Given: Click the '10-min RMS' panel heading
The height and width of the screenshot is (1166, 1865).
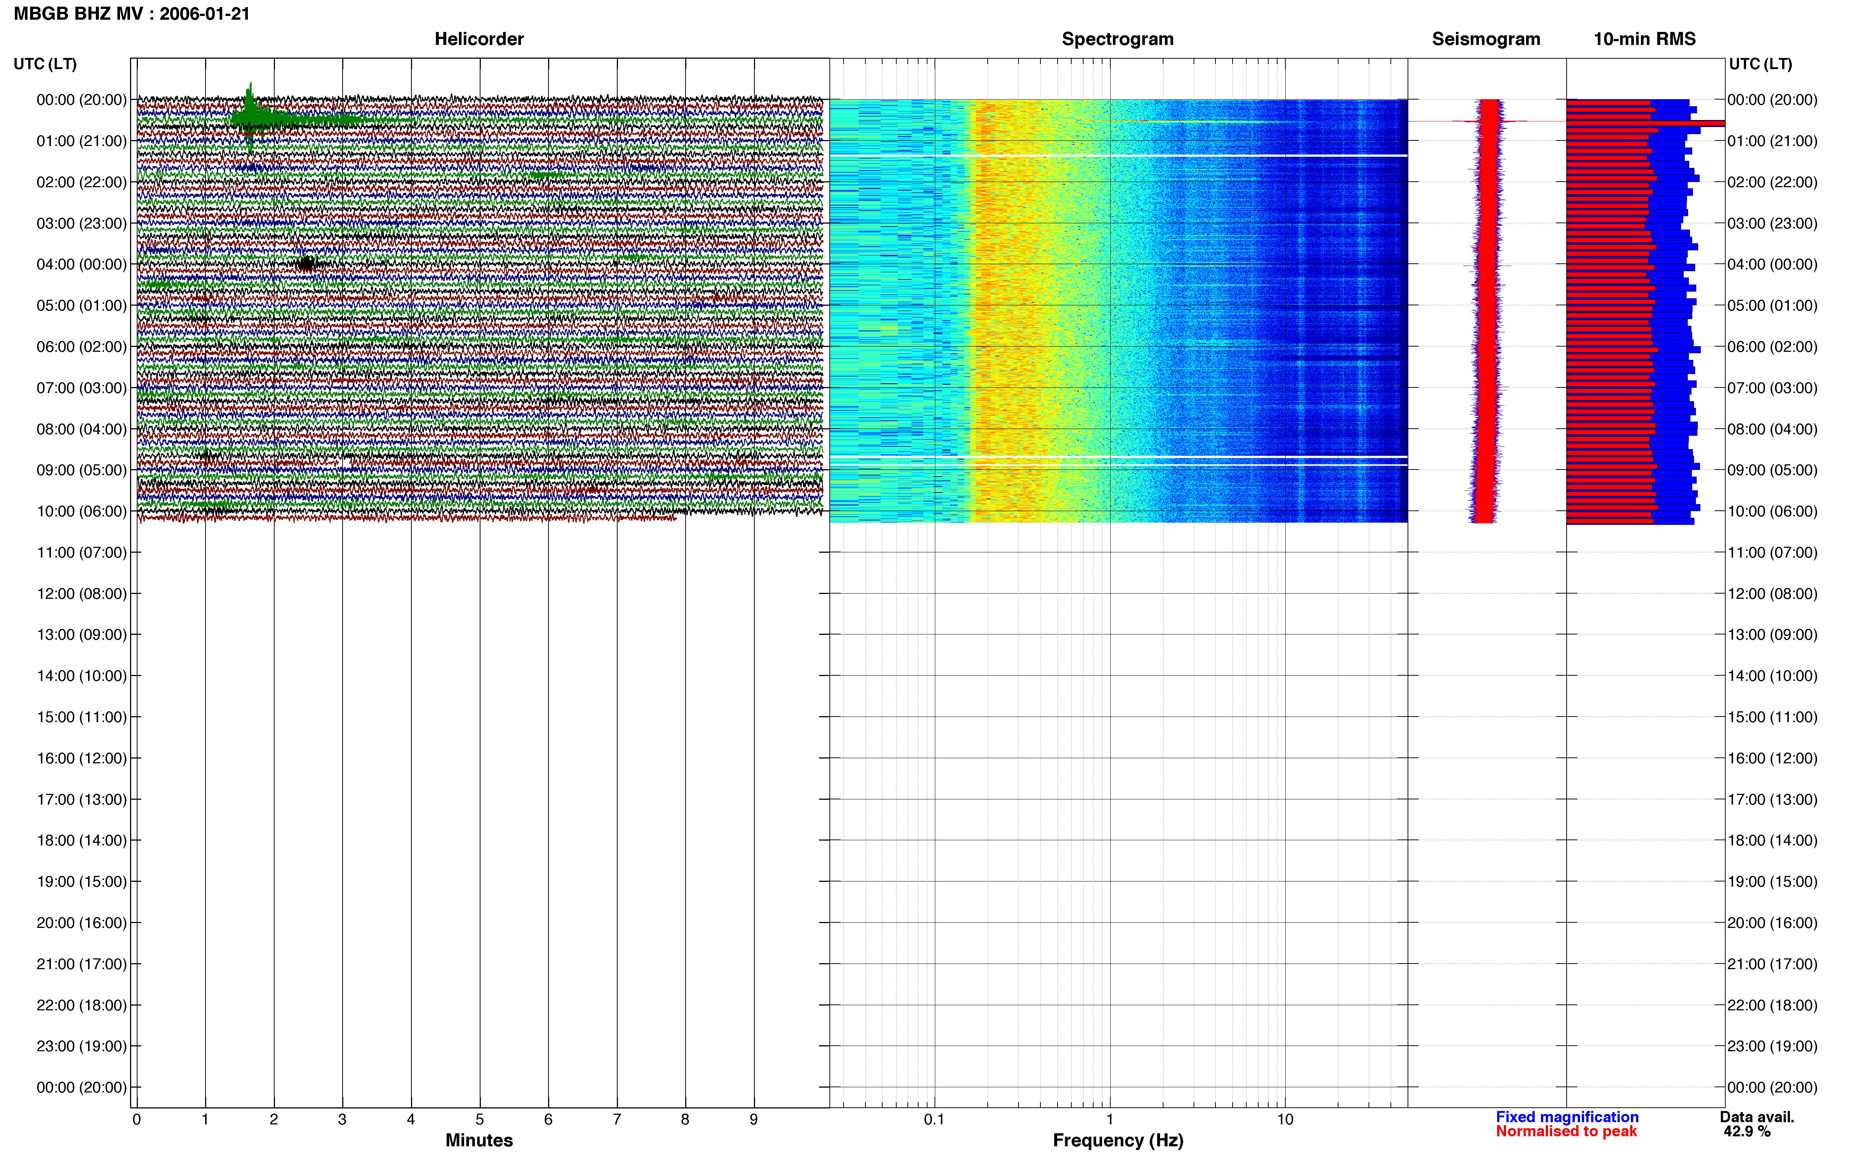Looking at the screenshot, I should pos(1644,39).
